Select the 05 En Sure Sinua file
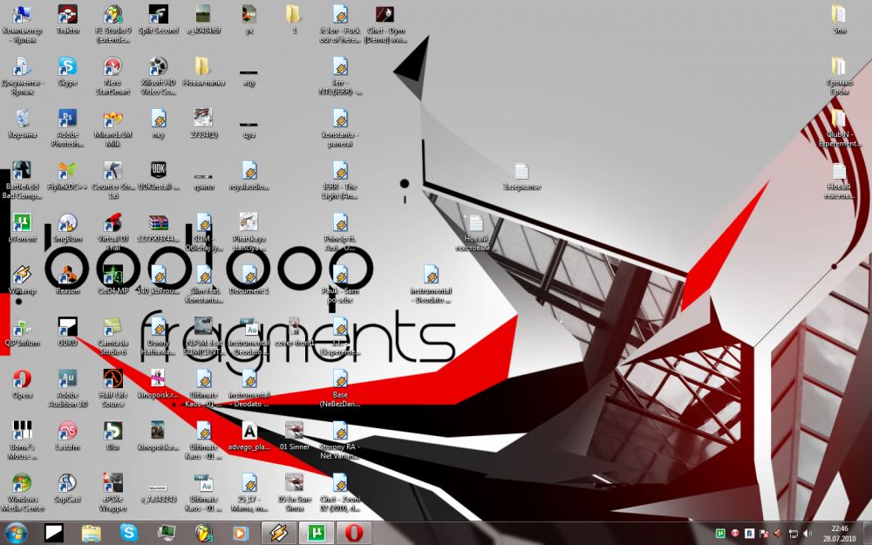872x545 pixels. point(295,493)
